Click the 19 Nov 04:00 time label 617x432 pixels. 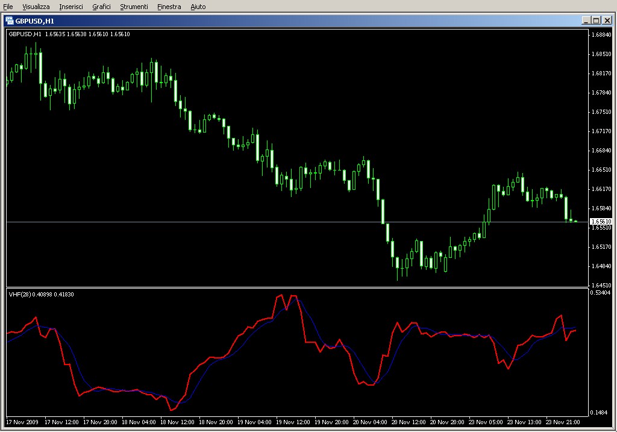tap(255, 422)
